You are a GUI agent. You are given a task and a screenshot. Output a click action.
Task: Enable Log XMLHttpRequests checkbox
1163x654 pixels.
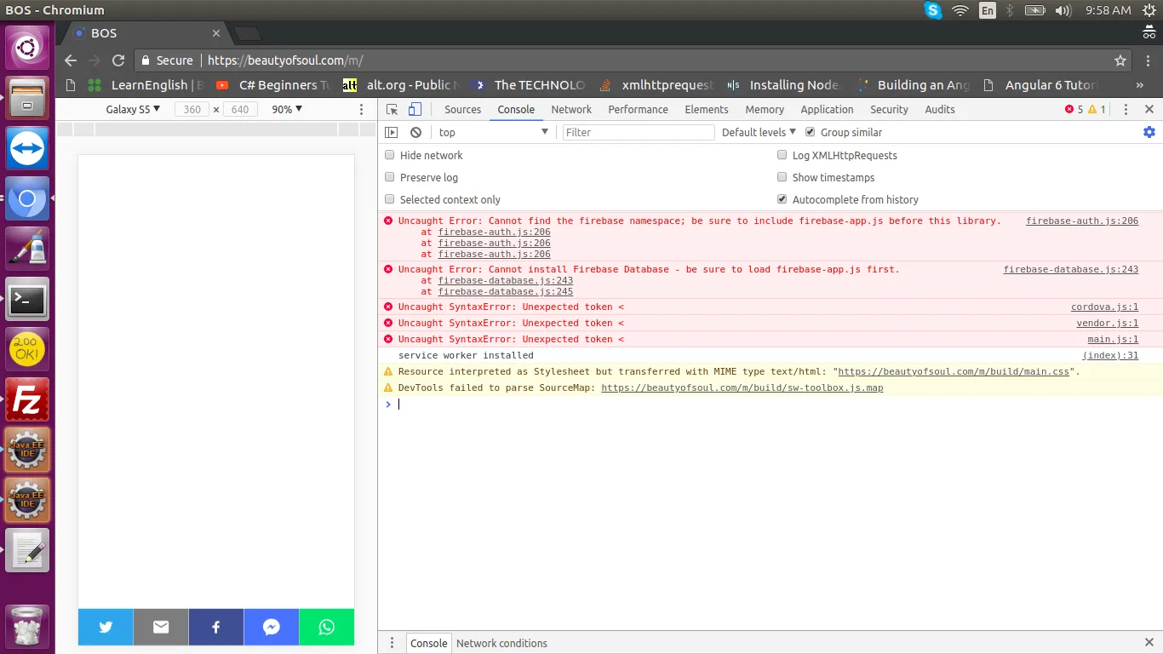pos(782,155)
